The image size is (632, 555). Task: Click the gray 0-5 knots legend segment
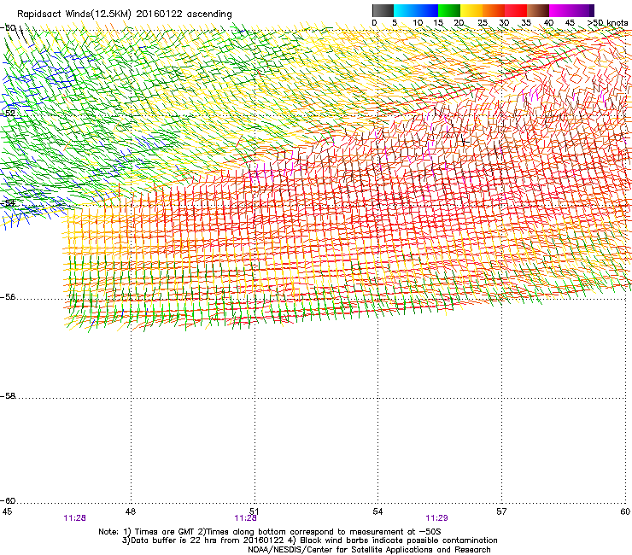point(383,10)
